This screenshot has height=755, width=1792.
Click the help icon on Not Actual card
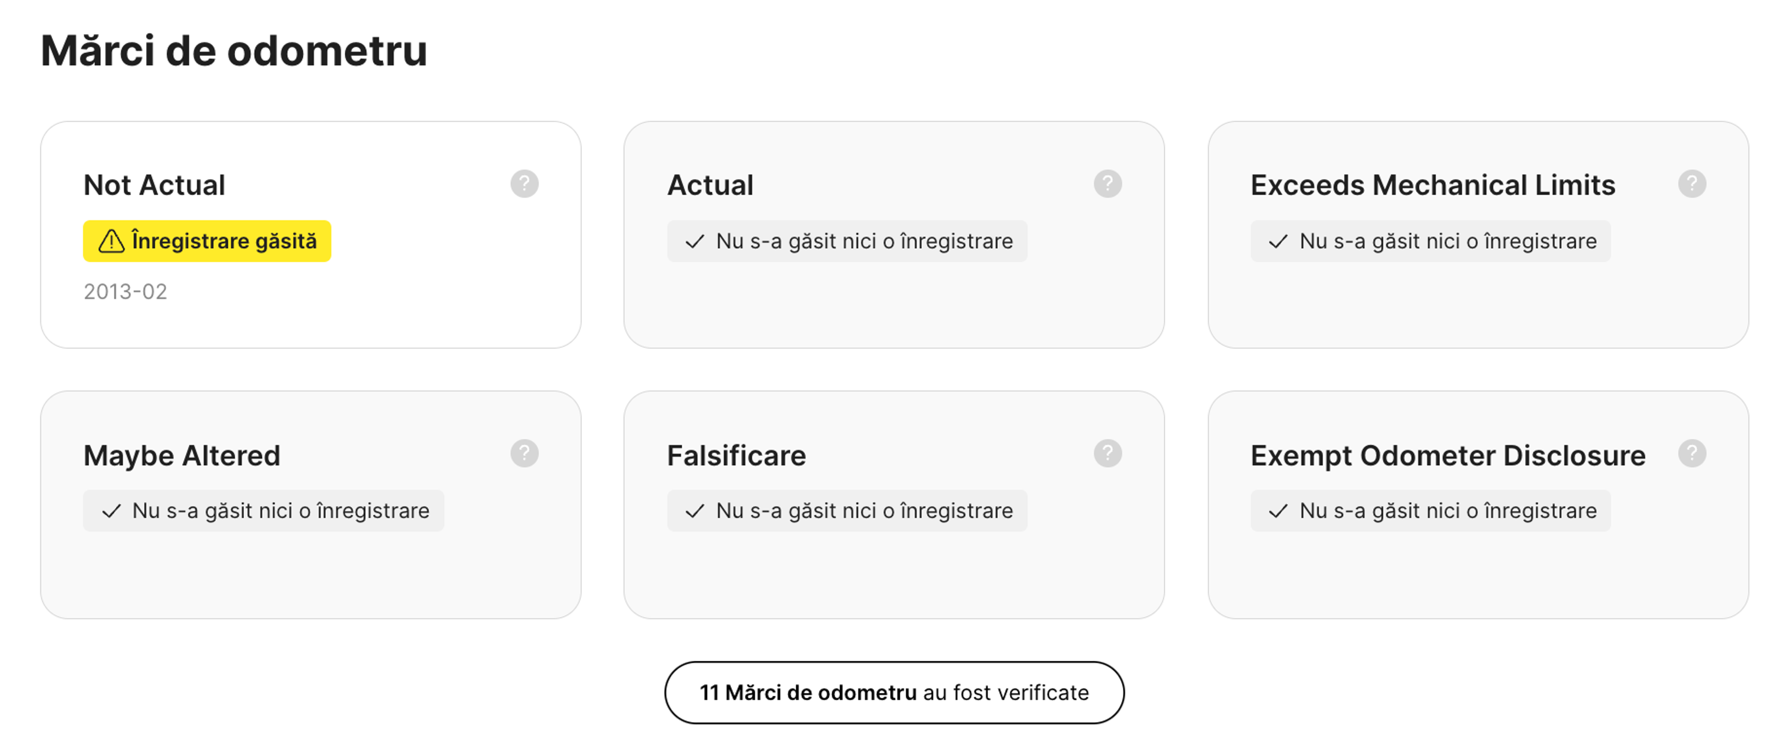[524, 184]
